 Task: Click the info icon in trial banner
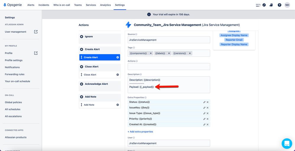click(x=149, y=14)
